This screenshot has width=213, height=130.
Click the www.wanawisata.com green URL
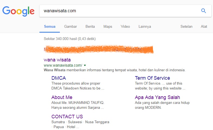click(63, 65)
